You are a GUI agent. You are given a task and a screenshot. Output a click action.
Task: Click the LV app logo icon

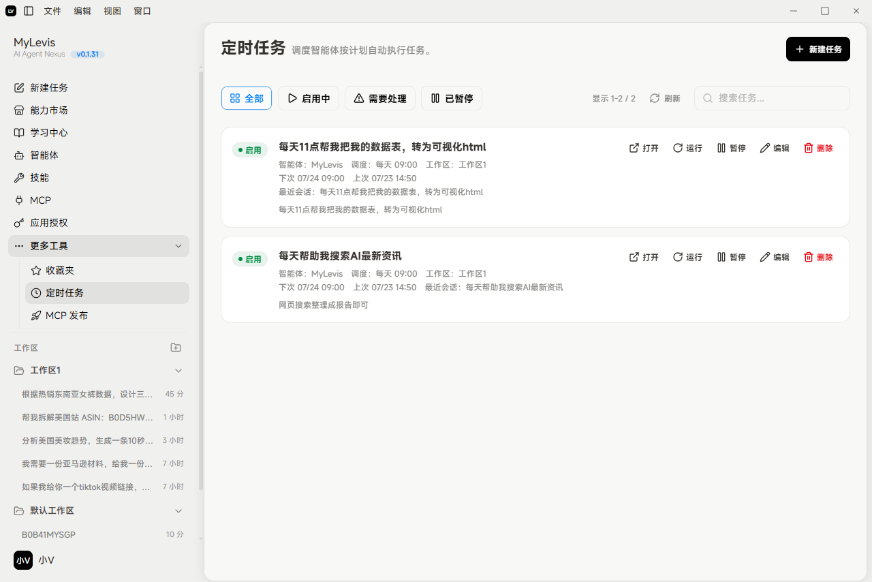[11, 11]
